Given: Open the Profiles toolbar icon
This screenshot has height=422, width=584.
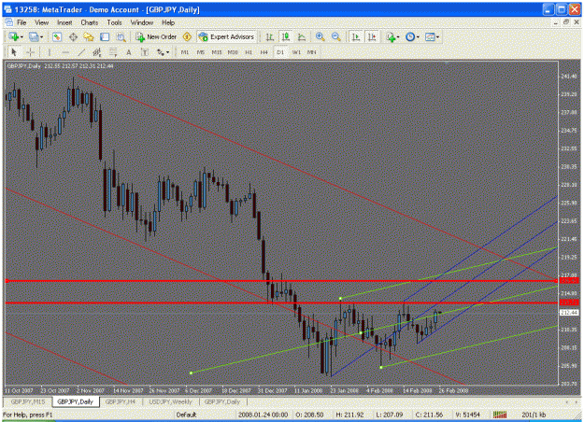Looking at the screenshot, I should click(34, 36).
